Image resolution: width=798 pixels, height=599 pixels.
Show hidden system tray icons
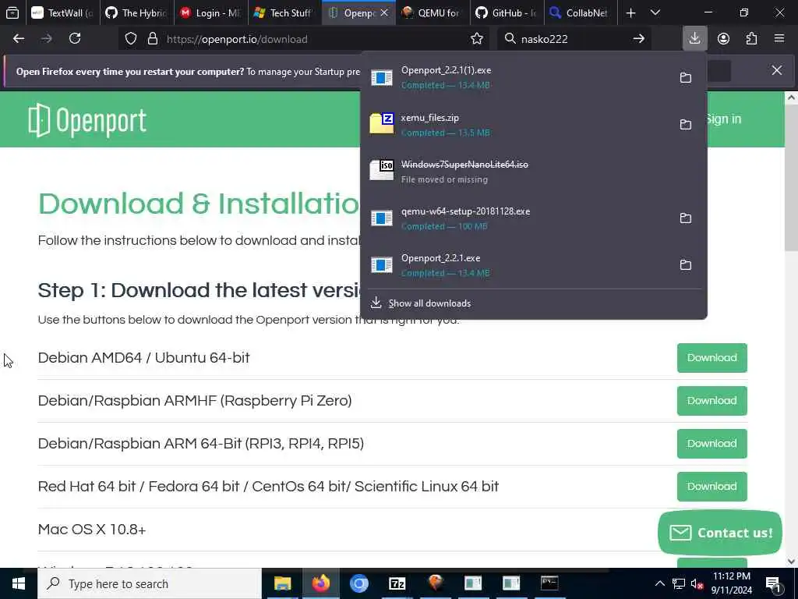659,583
